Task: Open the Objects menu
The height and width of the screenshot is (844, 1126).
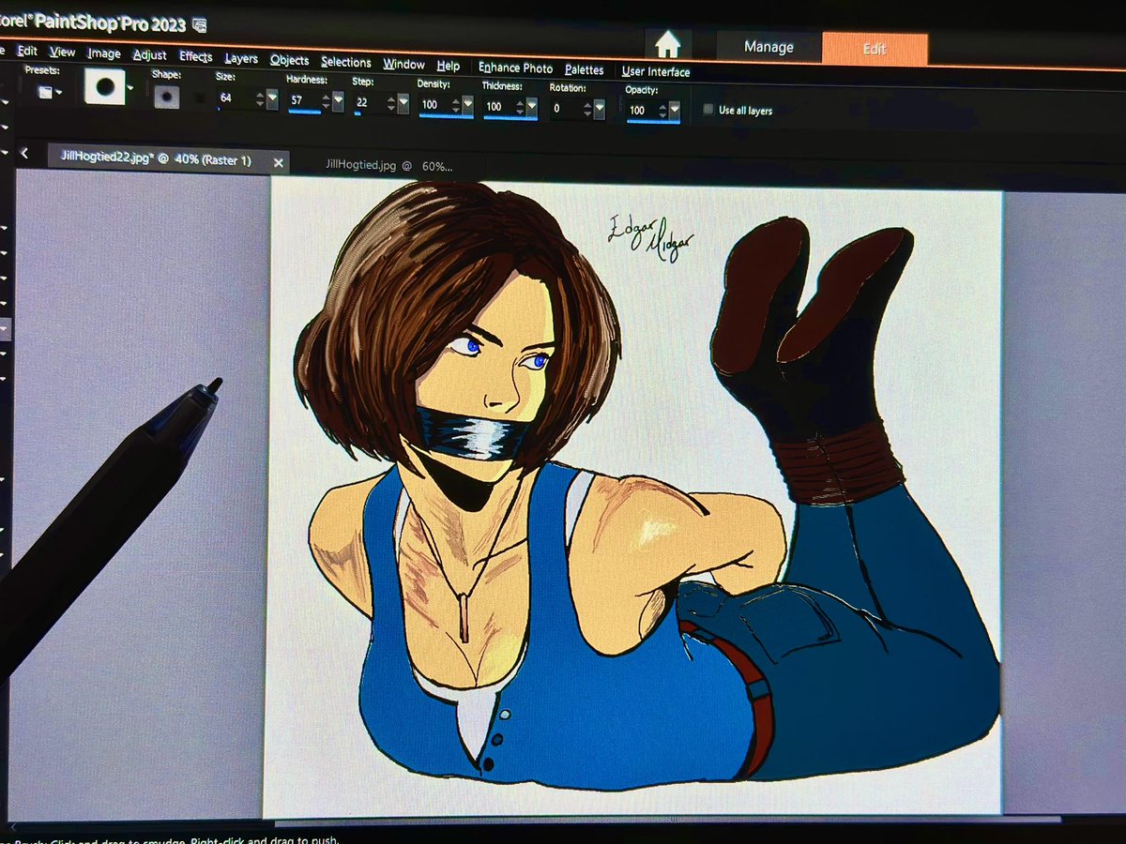Action: pos(289,60)
